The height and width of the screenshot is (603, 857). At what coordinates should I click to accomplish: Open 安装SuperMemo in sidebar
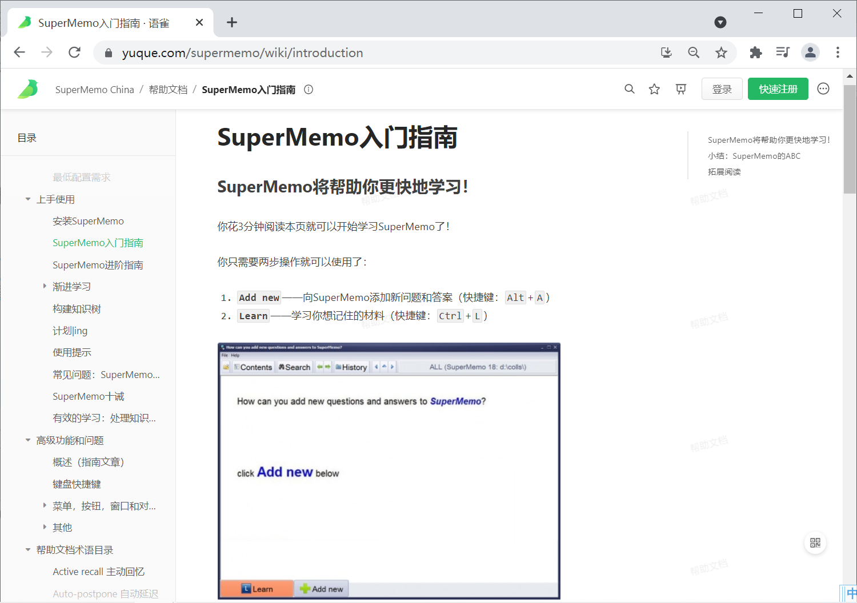(x=88, y=221)
